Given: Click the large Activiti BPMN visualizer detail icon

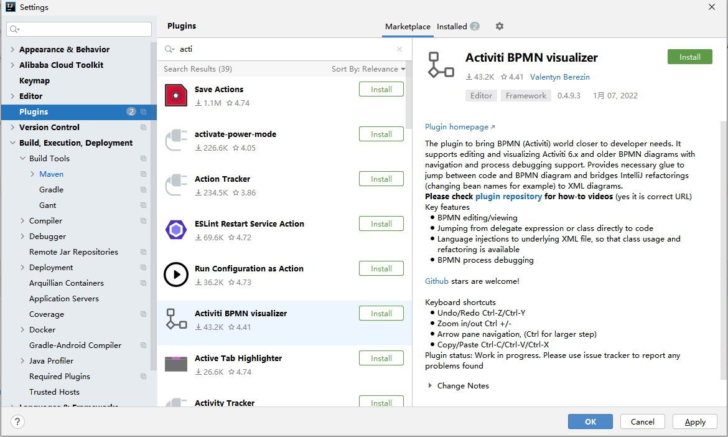Looking at the screenshot, I should pyautogui.click(x=441, y=65).
